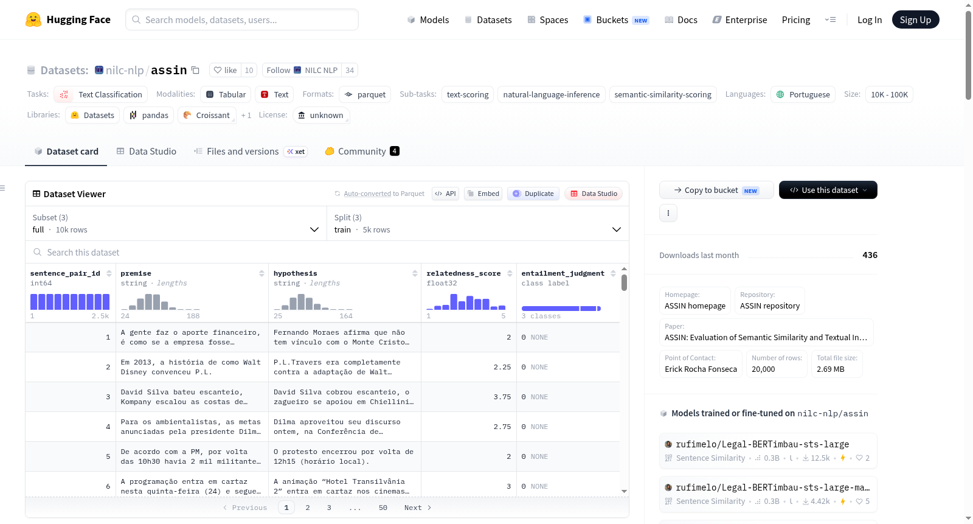Toggle sort on sentence_pair_id column

pos(109,273)
